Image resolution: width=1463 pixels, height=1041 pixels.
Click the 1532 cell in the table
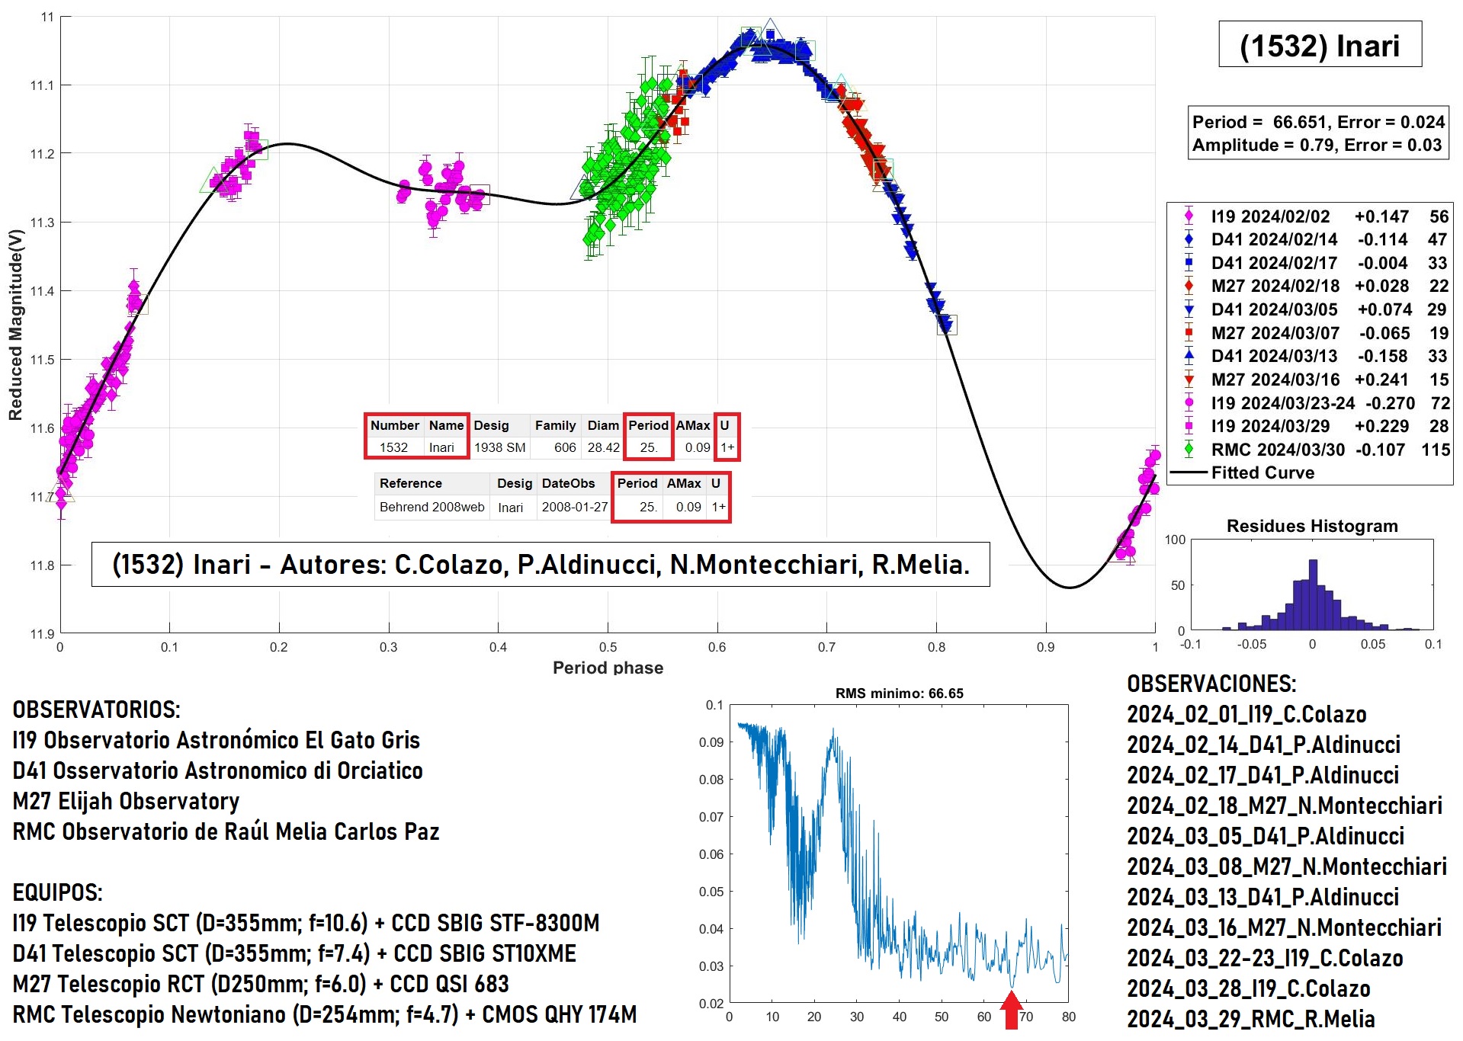(x=394, y=447)
